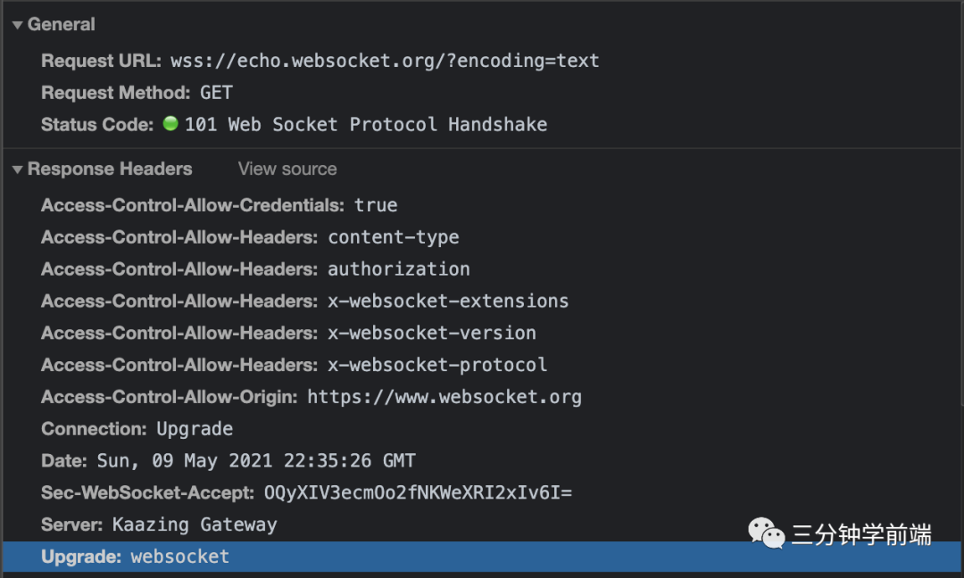Screen dimensions: 964x578
Task: Expand the General section header
Action: [x=60, y=24]
